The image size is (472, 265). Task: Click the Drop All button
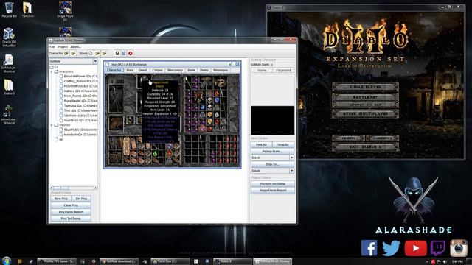point(283,144)
